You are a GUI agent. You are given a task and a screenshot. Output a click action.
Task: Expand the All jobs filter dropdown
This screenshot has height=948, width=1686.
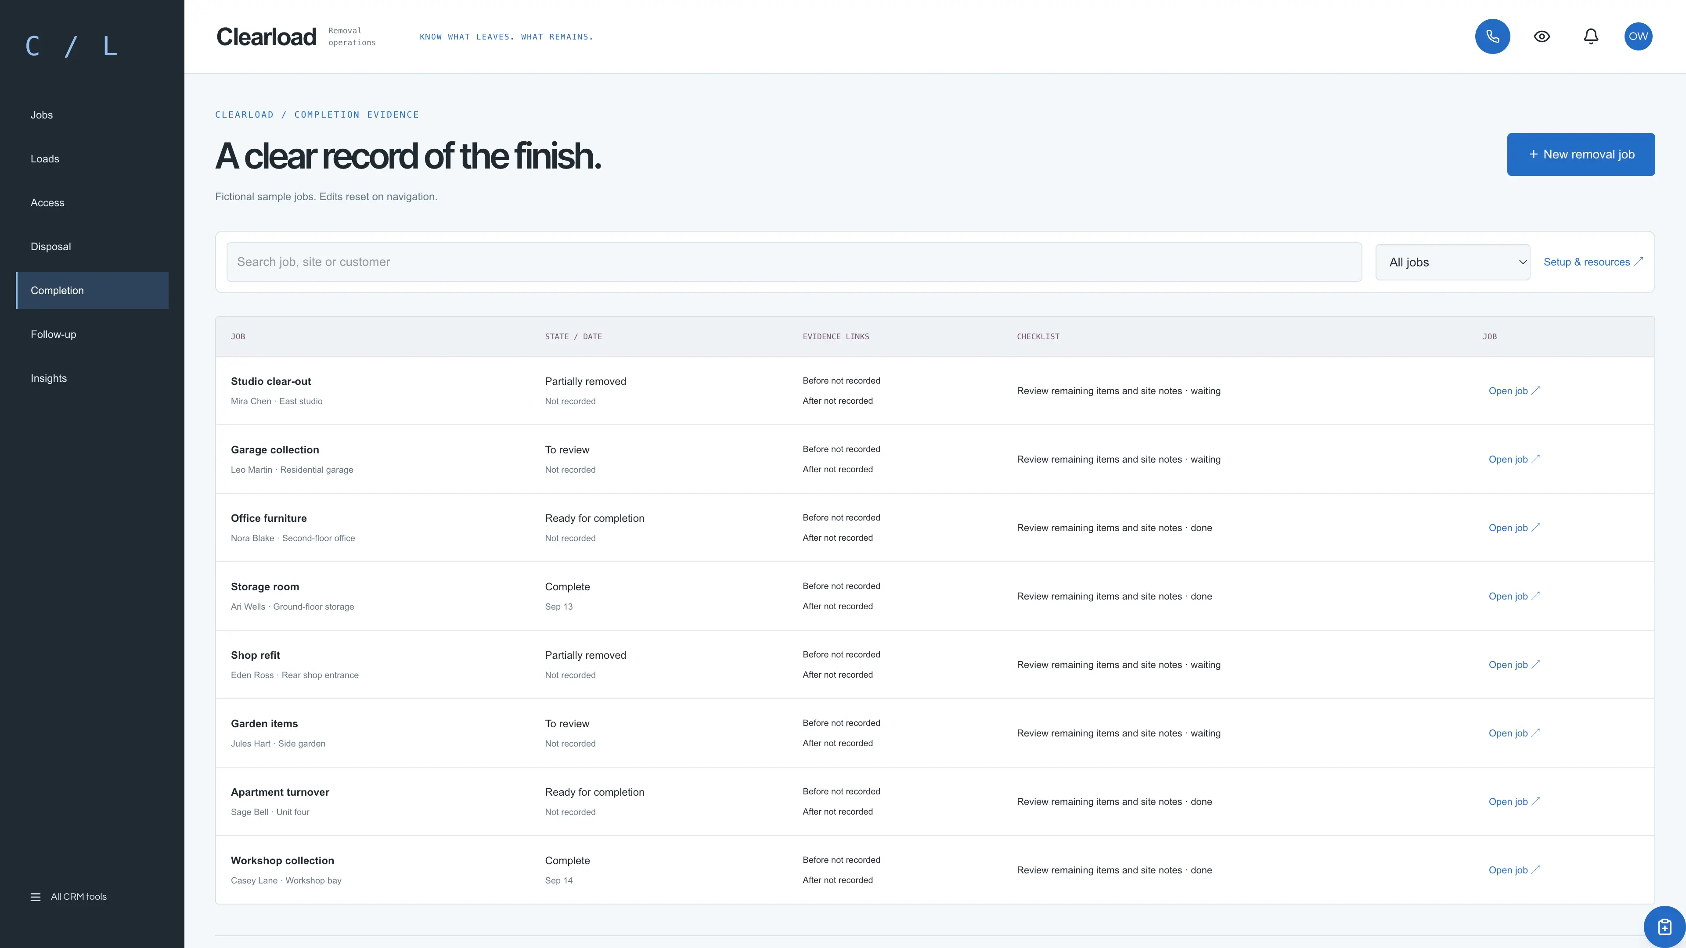click(x=1452, y=262)
